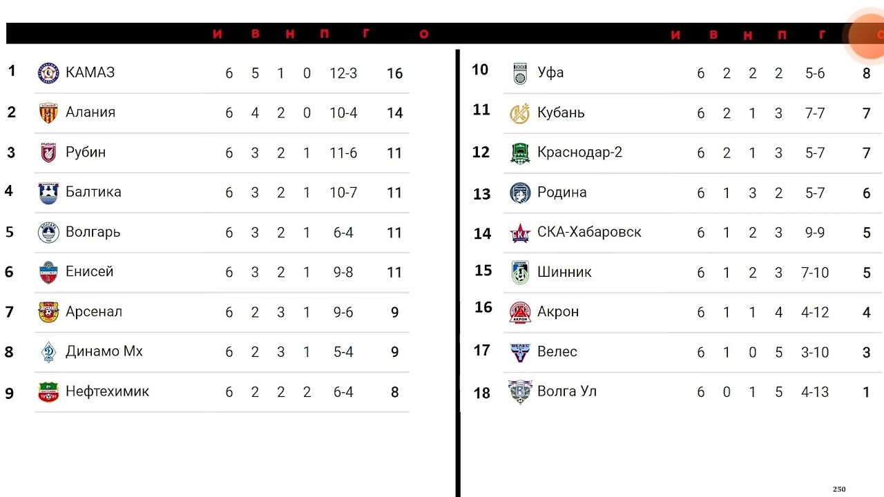Image resolution: width=884 pixels, height=497 pixels.
Task: Click the SKA-Khabarovsk club badge
Action: [520, 233]
